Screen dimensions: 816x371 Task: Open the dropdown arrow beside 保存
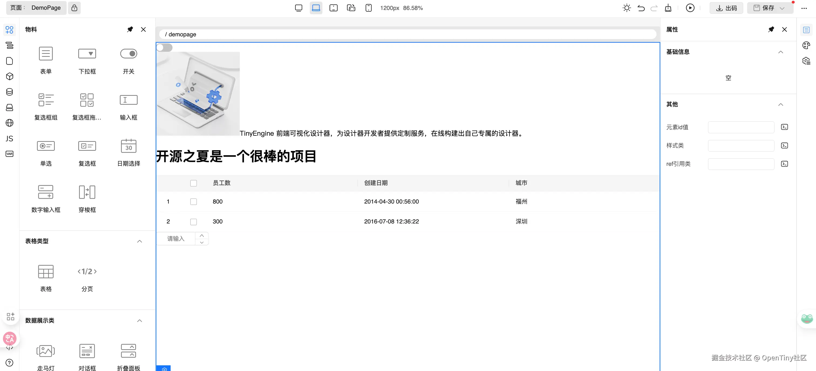click(782, 8)
